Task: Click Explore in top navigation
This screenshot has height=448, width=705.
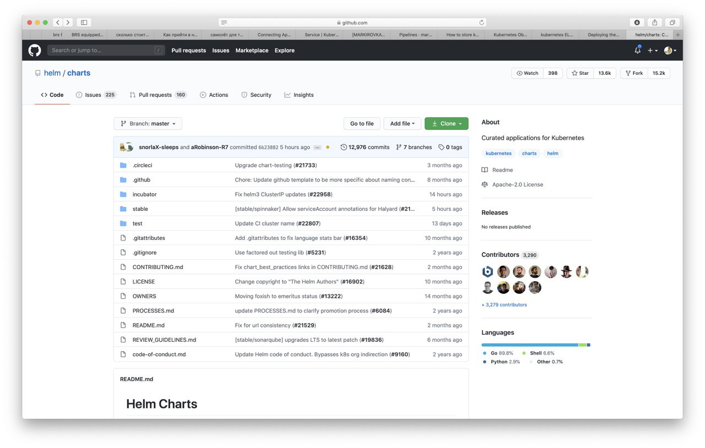Action: pos(285,50)
